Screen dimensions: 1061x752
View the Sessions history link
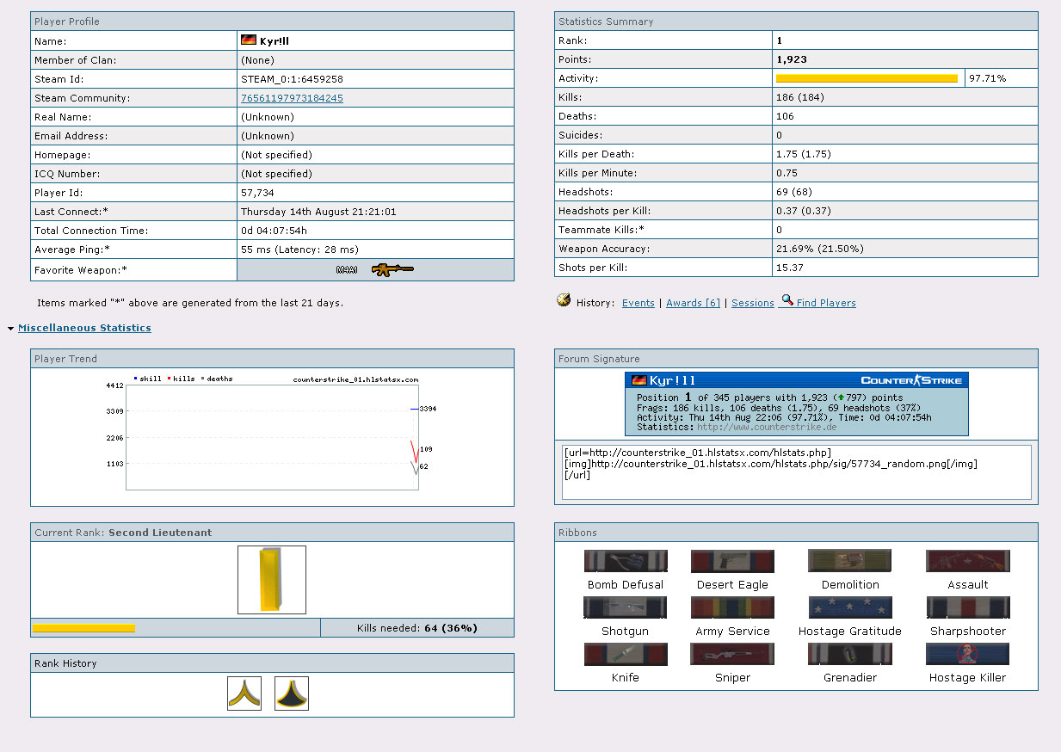coord(752,303)
